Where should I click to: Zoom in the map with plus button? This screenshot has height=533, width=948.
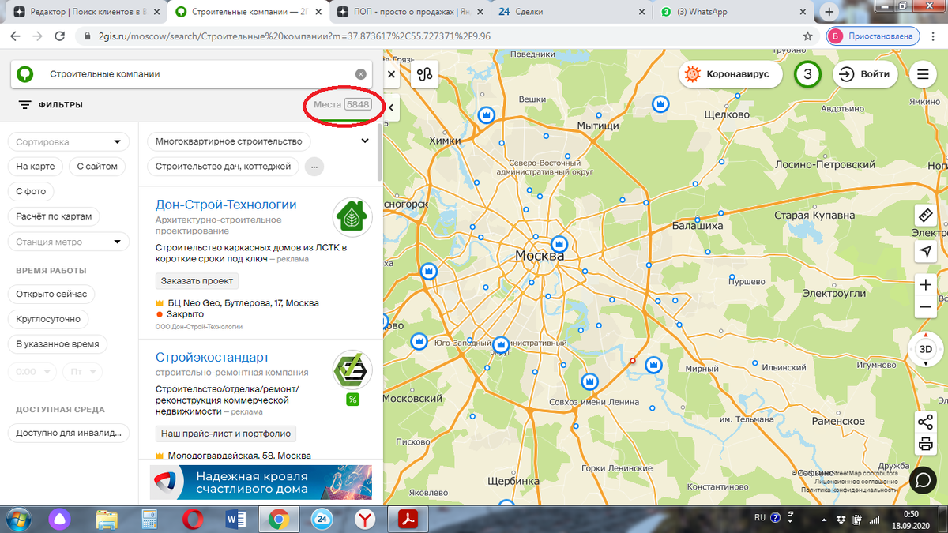coord(925,285)
